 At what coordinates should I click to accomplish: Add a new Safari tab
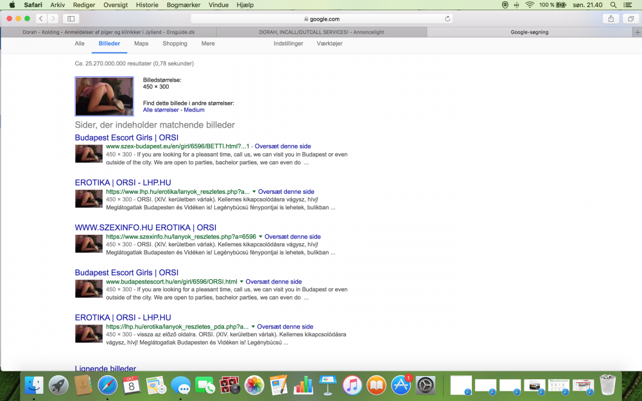[637, 32]
